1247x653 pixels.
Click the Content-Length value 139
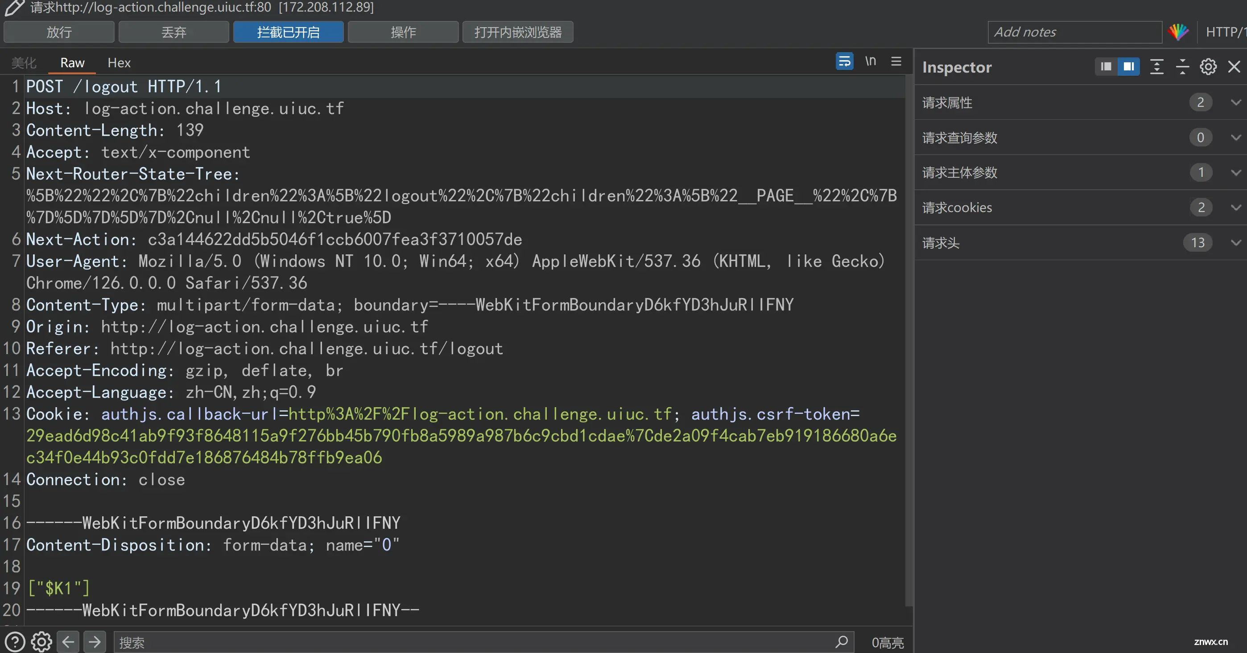tap(190, 130)
